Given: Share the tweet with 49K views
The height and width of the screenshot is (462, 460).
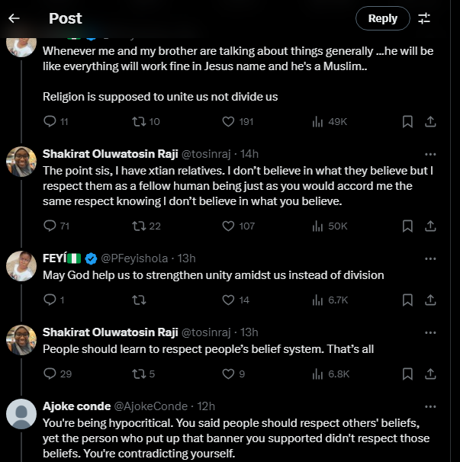Looking at the screenshot, I should coord(430,121).
